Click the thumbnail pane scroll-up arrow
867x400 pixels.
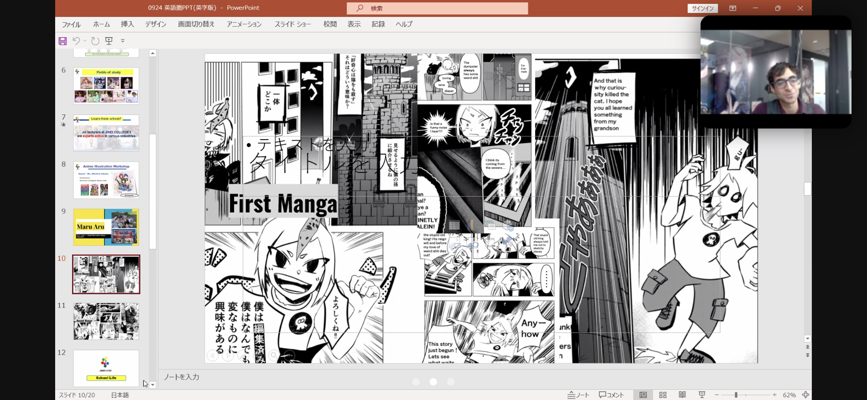click(x=153, y=53)
